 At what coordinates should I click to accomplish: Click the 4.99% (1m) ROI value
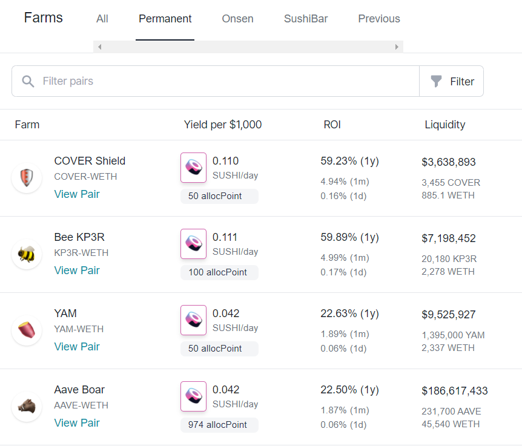click(345, 258)
